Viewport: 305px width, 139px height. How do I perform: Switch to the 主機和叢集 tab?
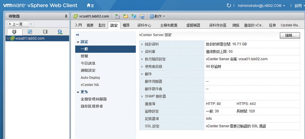[x=169, y=25]
